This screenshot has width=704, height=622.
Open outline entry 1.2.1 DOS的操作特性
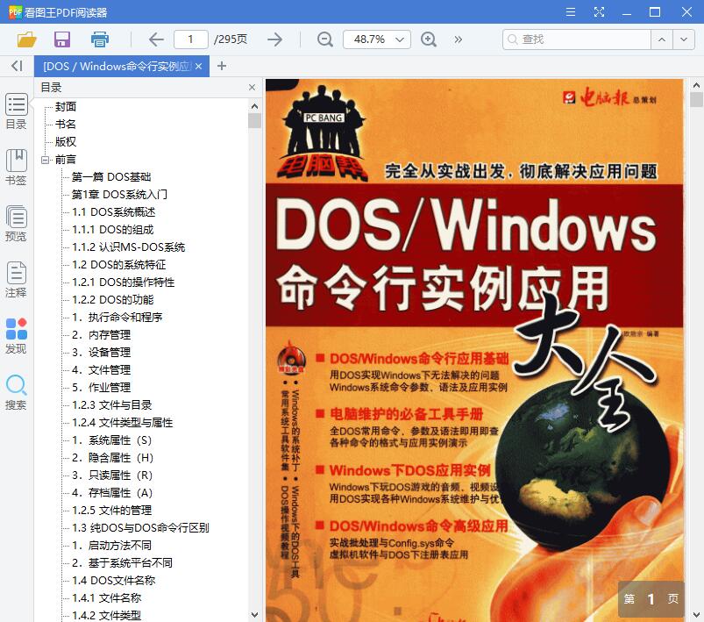pyautogui.click(x=123, y=282)
